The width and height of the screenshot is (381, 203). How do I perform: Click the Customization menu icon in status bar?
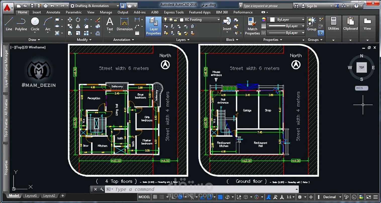point(376,197)
